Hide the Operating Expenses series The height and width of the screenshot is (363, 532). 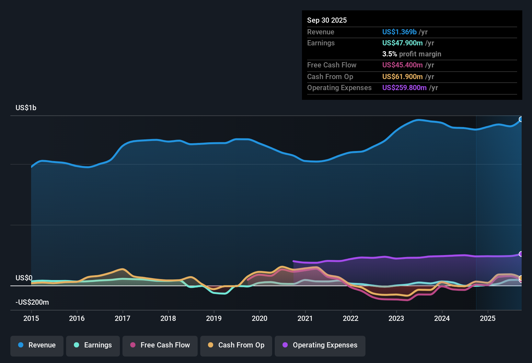click(320, 346)
